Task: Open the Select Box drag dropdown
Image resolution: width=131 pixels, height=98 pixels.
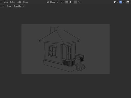Action: pos(19,6)
